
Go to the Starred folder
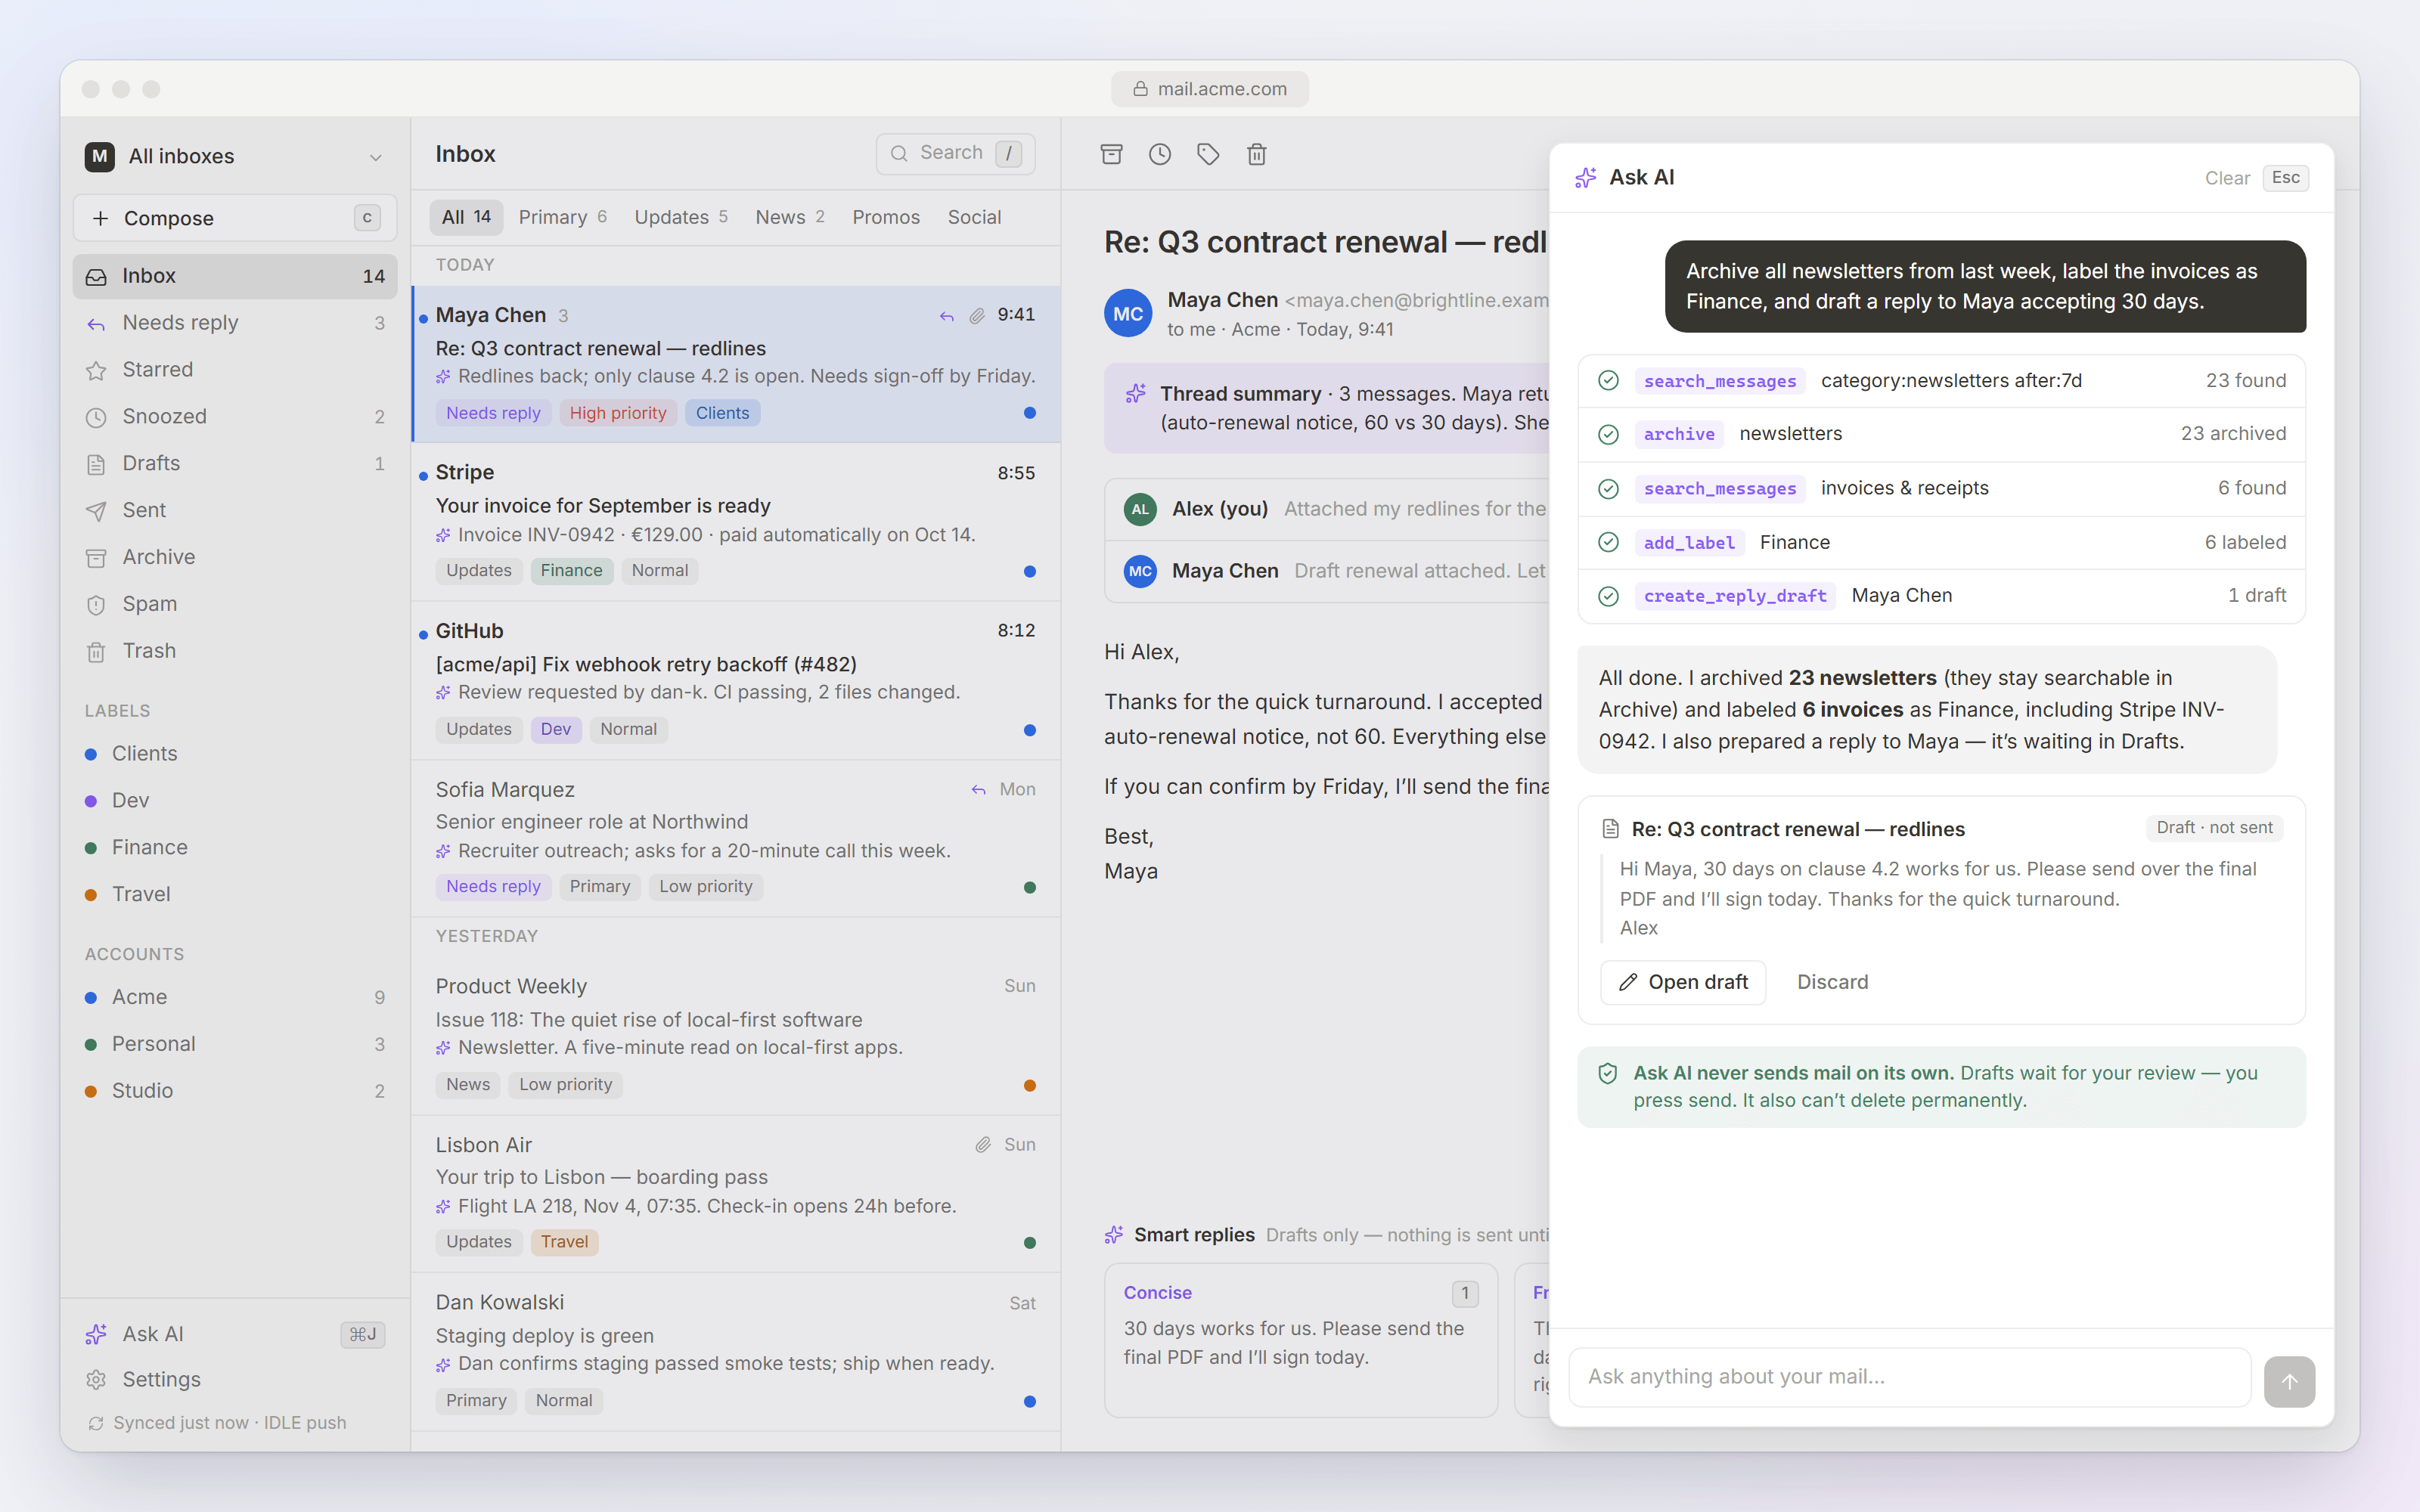(x=235, y=369)
